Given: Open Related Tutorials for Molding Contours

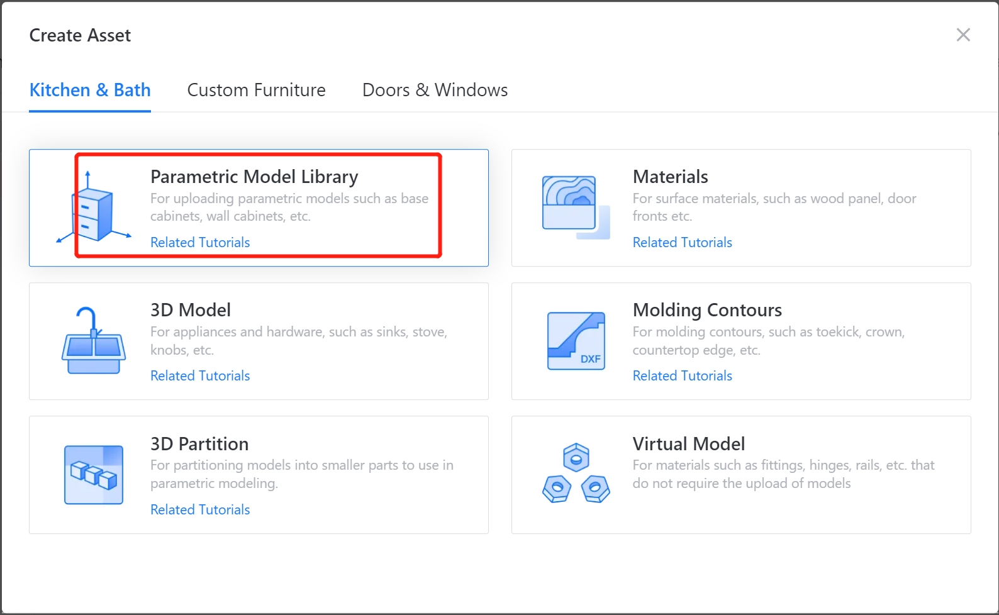Looking at the screenshot, I should point(682,376).
